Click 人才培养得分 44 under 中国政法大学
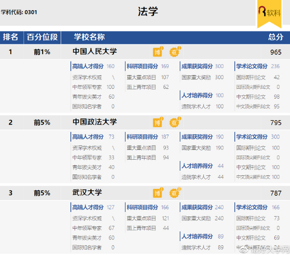The width and height of the screenshot is (290, 255). click(202, 166)
